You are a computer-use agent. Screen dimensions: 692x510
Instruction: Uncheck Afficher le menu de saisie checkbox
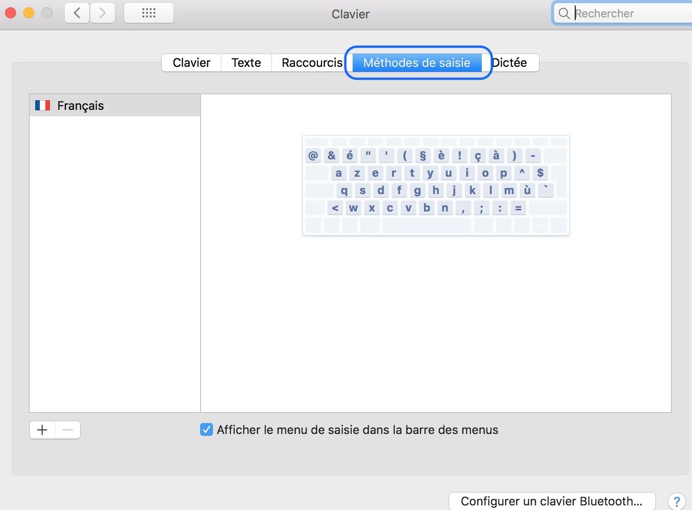(x=207, y=430)
